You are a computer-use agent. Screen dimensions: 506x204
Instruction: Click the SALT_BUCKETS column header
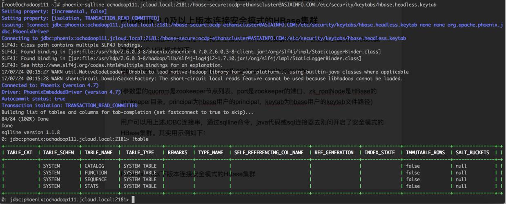pyautogui.click(x=473, y=153)
